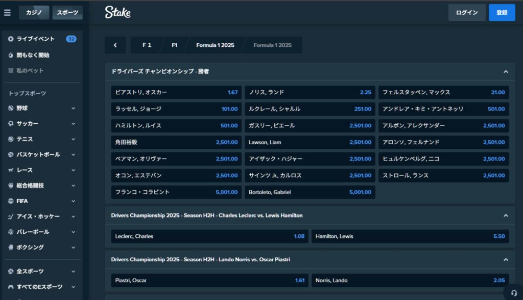Viewport: 523px width, 300px height.
Task: Click the basketball (バスケットボール) icon
Action: click(11, 155)
